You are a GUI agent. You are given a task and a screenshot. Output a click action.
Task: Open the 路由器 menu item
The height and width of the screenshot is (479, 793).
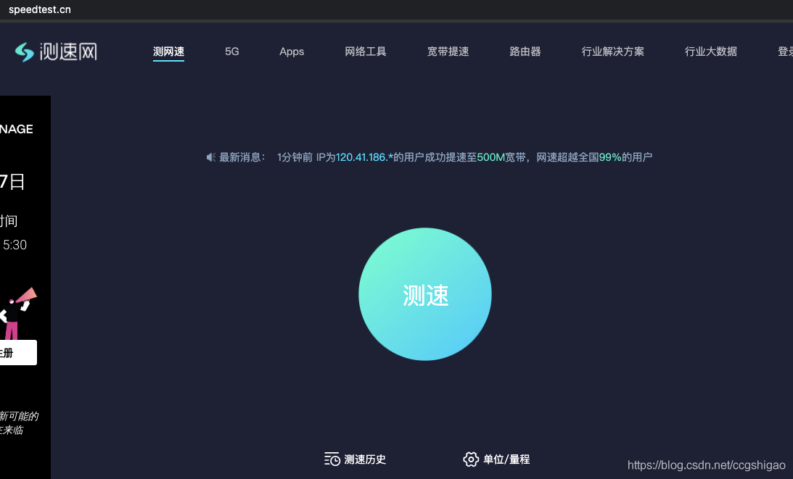tap(525, 51)
